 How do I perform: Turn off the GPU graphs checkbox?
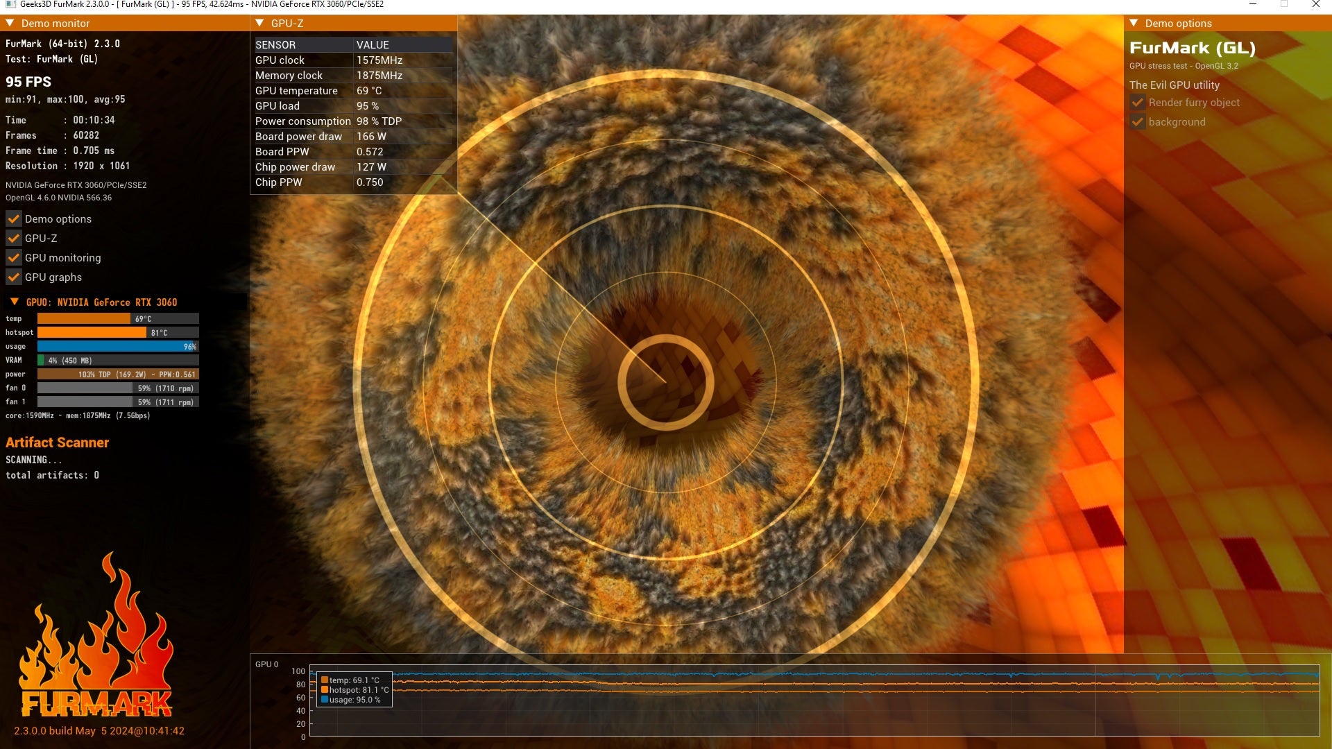coord(14,277)
